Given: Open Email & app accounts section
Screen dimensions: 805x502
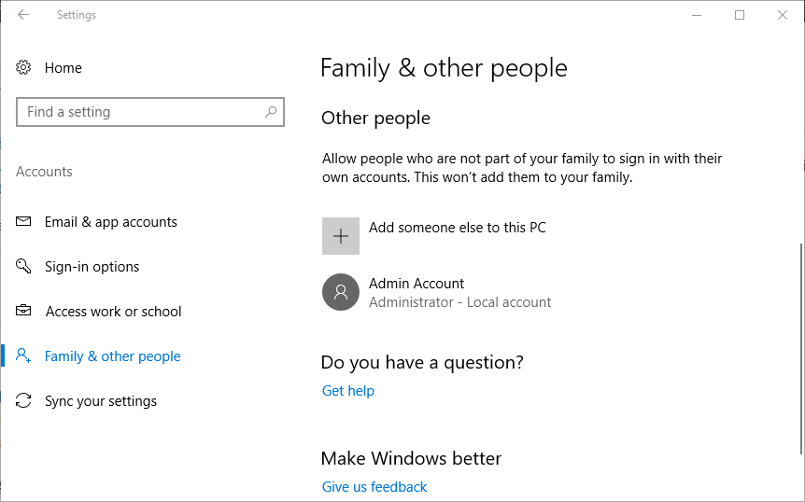Looking at the screenshot, I should pyautogui.click(x=110, y=222).
